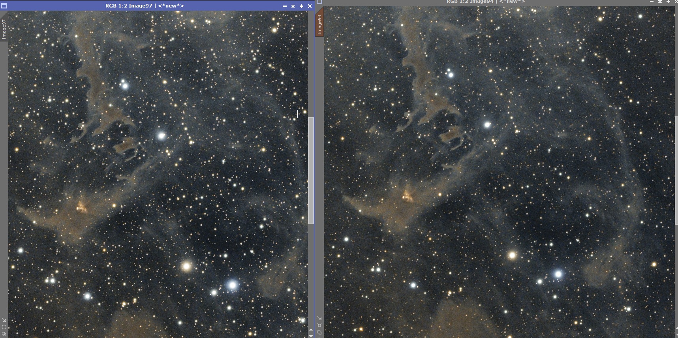Click the fit view icon in Image97 window
This screenshot has width=678, height=338.
click(x=4, y=327)
